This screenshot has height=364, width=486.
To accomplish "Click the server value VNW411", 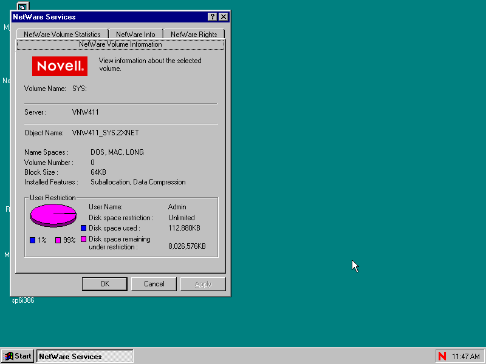I will pyautogui.click(x=85, y=112).
